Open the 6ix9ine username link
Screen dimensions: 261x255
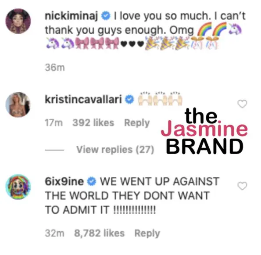(x=64, y=181)
